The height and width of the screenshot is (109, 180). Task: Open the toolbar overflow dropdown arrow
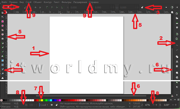(x=166, y=7)
